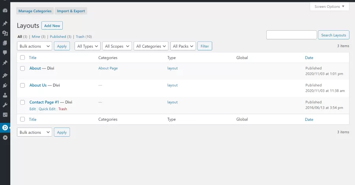Screen dimensions: 355x185
Task: Expand the Screen Options panel
Action: [x=329, y=7]
